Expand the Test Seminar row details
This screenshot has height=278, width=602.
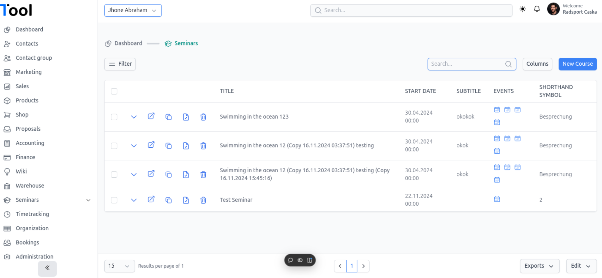(134, 200)
